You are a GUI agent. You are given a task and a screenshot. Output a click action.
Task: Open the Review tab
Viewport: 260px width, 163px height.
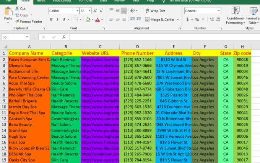click(119, 1)
